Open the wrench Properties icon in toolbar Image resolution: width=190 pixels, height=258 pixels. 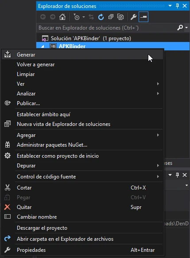[133, 17]
